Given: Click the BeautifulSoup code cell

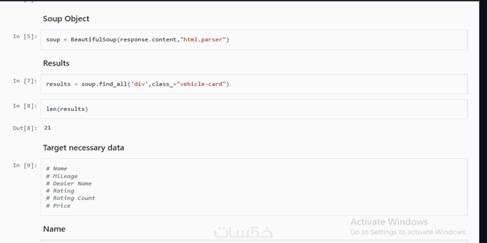Looking at the screenshot, I should (253, 40).
